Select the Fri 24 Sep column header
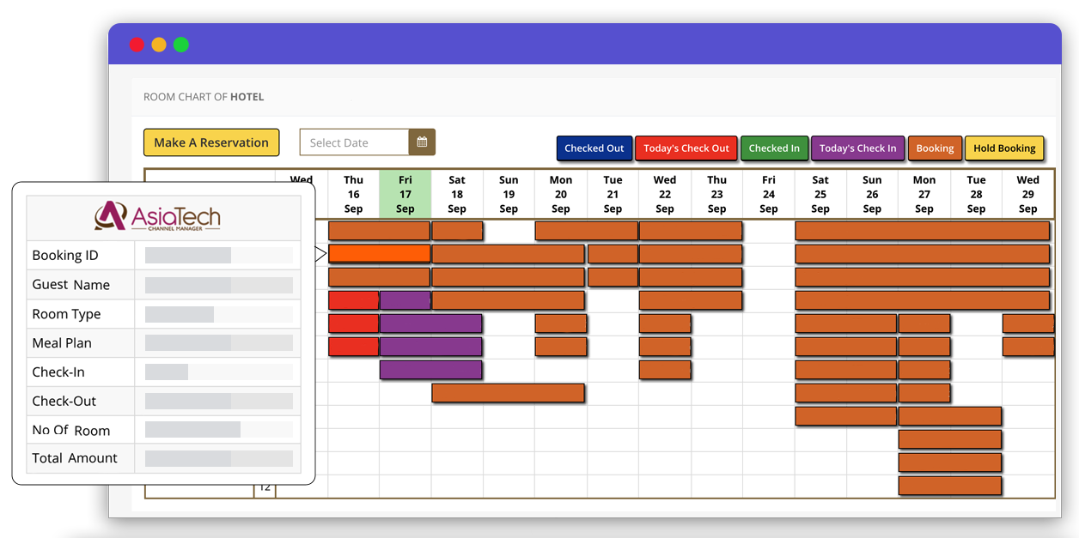1079x538 pixels. [x=769, y=194]
